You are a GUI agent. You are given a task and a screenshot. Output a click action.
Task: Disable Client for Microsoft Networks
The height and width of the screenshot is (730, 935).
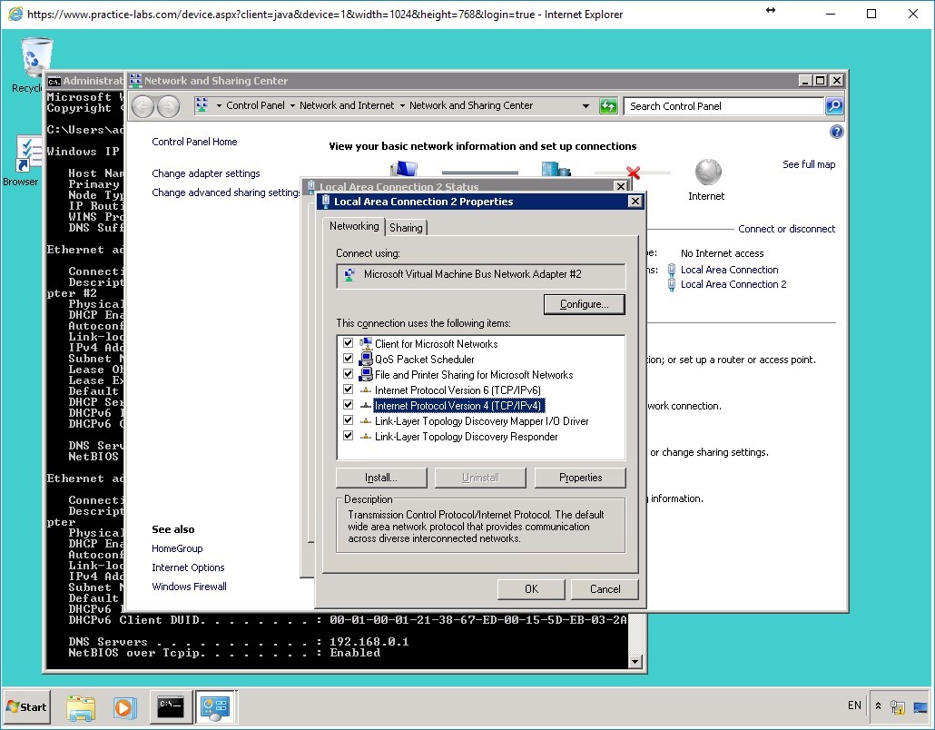click(x=348, y=343)
